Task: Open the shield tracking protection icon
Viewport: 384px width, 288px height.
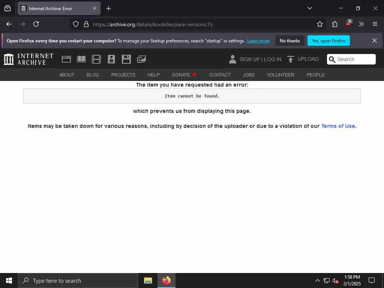Action: pyautogui.click(x=76, y=24)
